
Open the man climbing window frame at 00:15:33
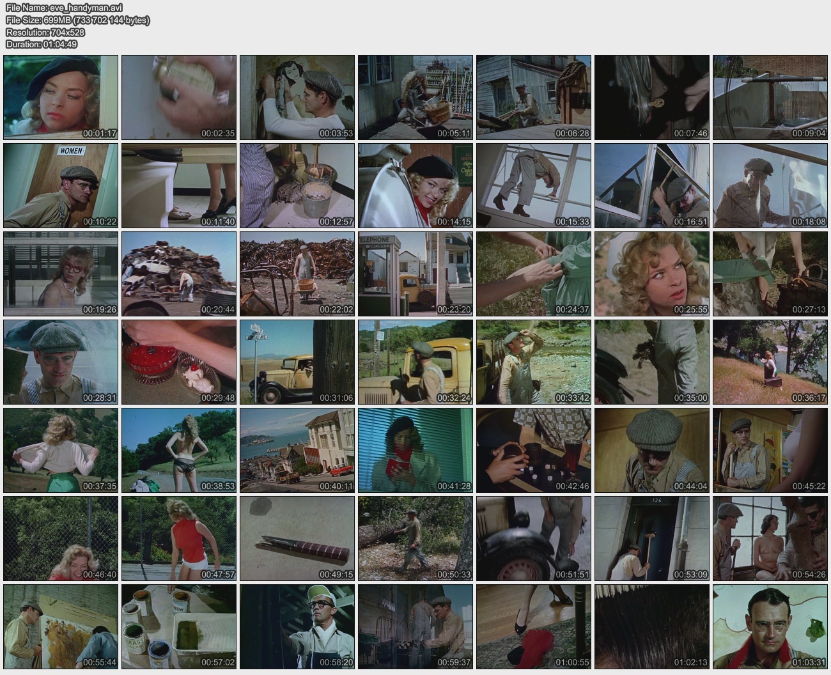(534, 185)
